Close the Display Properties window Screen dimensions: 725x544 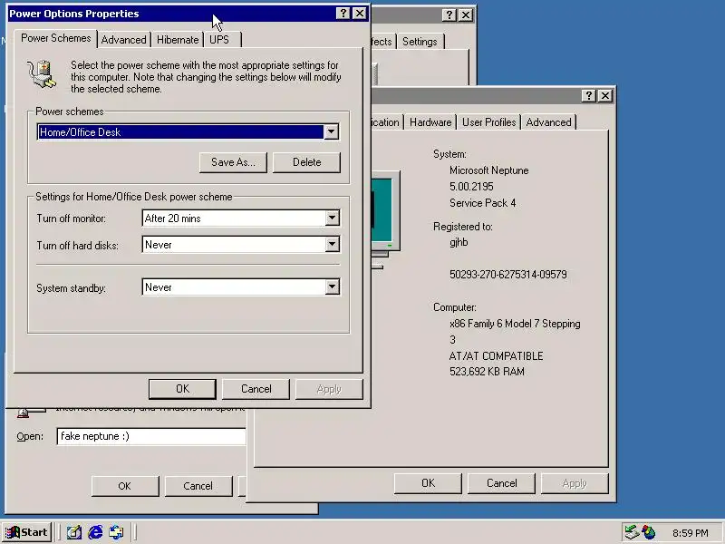(466, 15)
